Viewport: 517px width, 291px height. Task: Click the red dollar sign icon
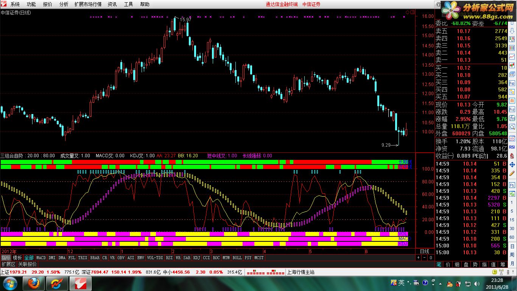[x=512, y=156]
